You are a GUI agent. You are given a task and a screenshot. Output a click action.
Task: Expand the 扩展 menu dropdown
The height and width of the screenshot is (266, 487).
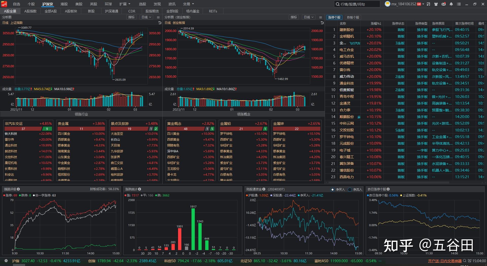point(125,4)
